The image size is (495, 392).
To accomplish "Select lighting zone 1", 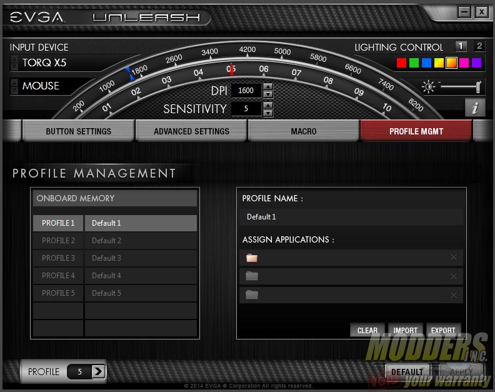I will (x=461, y=46).
